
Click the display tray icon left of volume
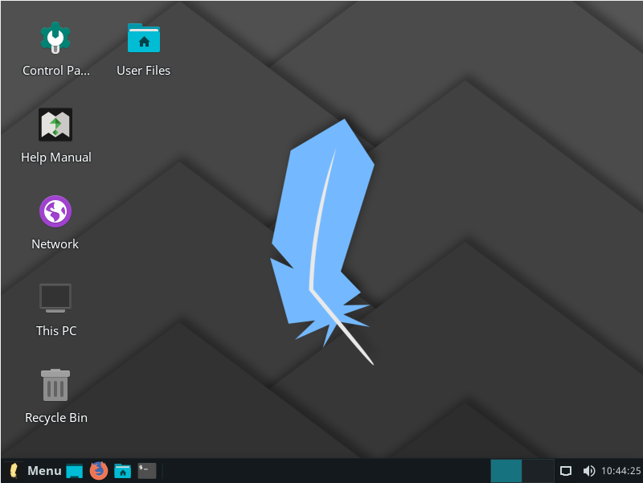566,471
